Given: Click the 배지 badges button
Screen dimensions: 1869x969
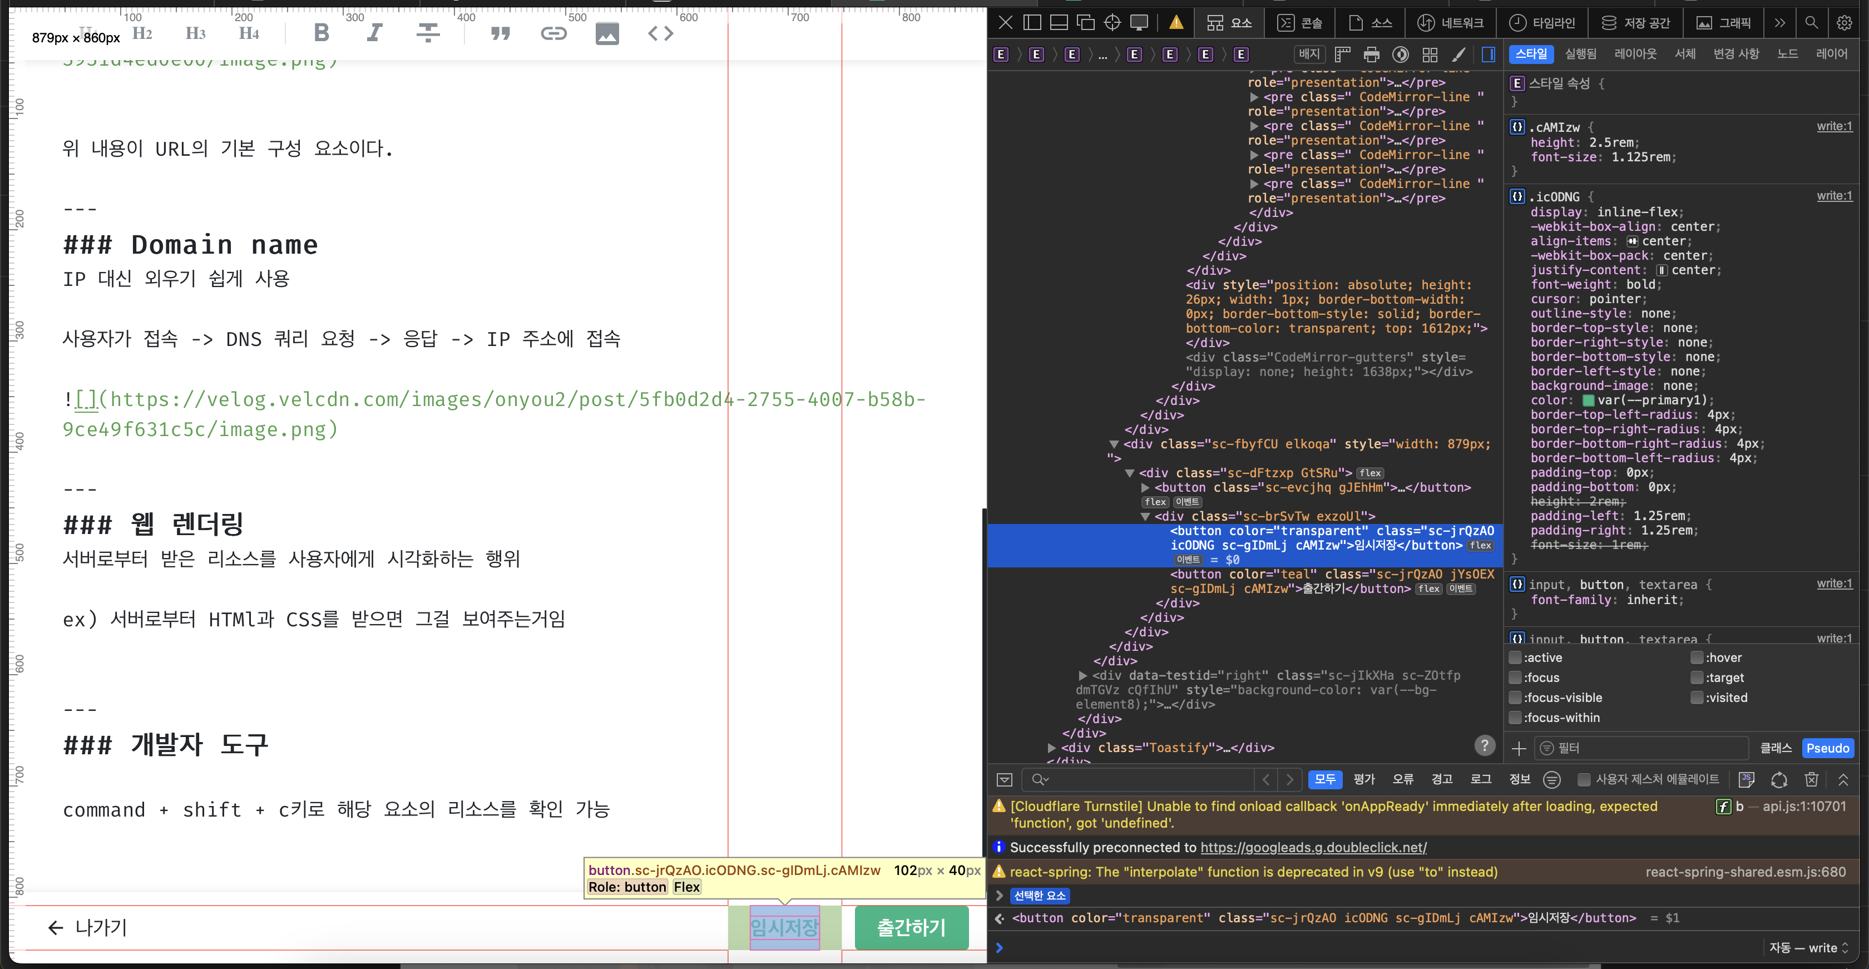Looking at the screenshot, I should pyautogui.click(x=1309, y=55).
